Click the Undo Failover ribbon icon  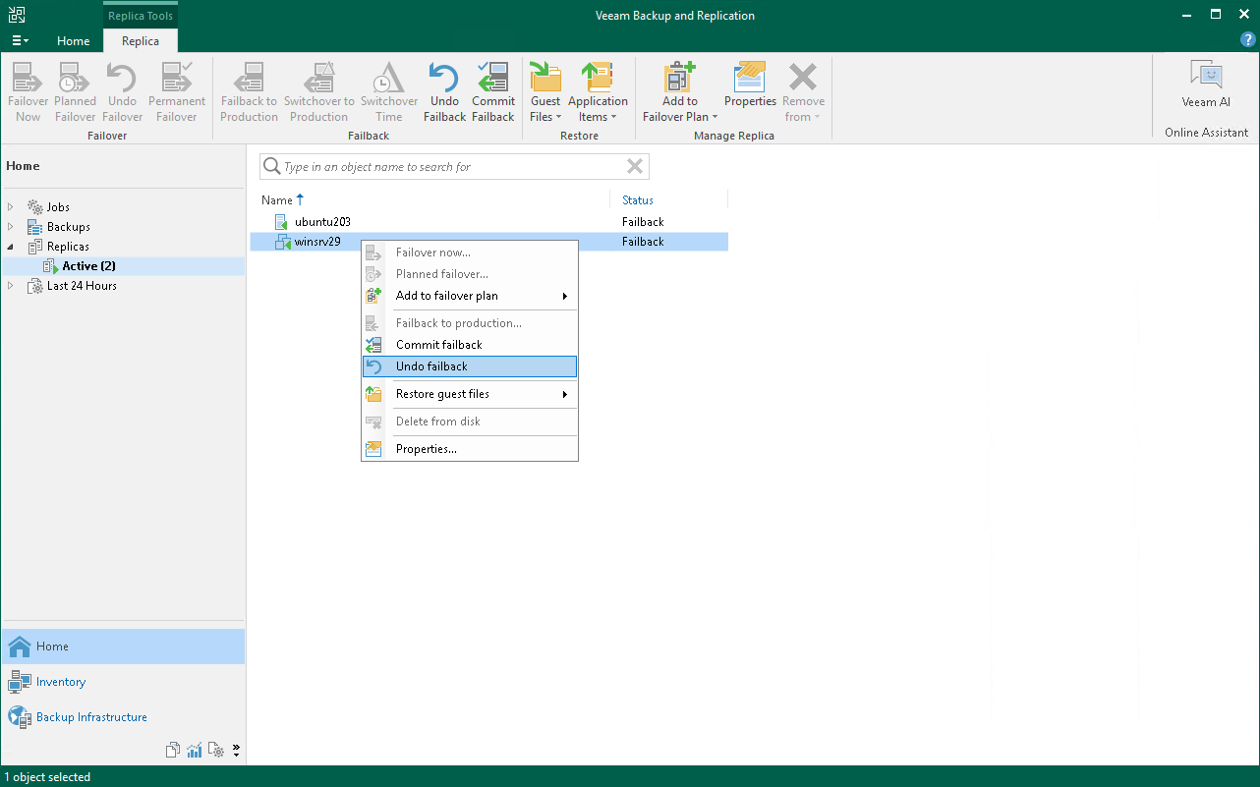[123, 92]
